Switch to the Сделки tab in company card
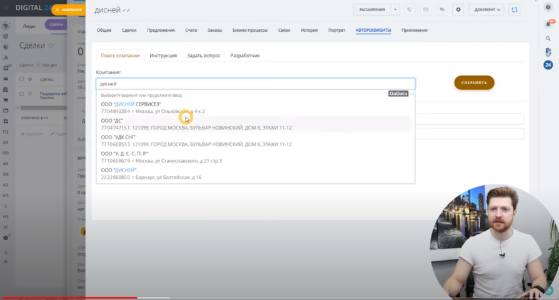The image size is (559, 300). pos(129,30)
